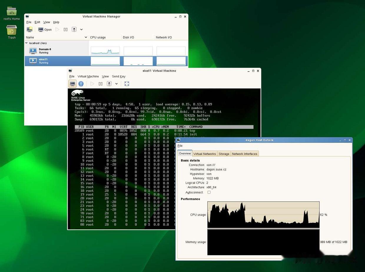Click the Pause icon in Virtual Machine Manager
Screen dimensions: 365x272
66,29
